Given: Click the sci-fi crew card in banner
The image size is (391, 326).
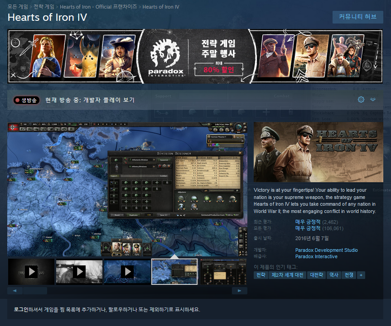Looking at the screenshot, I should coord(346,56).
